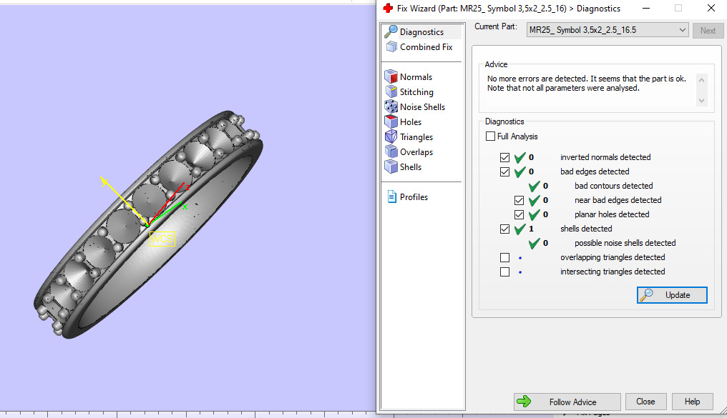
Task: Click the WCS label in viewport
Action: point(162,239)
